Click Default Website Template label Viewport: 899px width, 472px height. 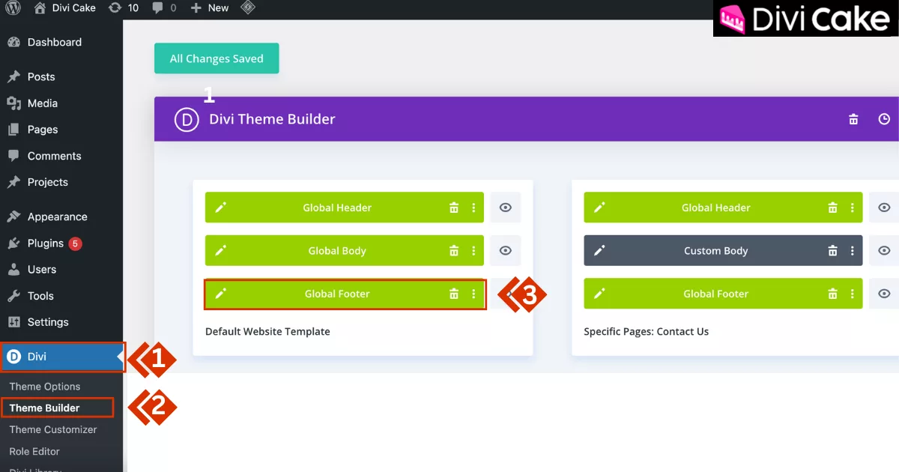267,331
